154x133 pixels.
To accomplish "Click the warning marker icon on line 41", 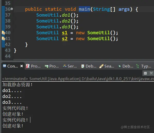I will 3,38.
